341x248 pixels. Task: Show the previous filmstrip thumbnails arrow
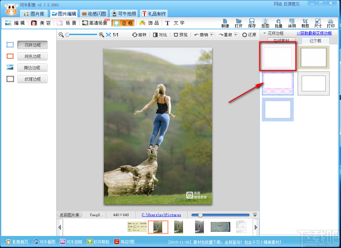click(x=60, y=227)
